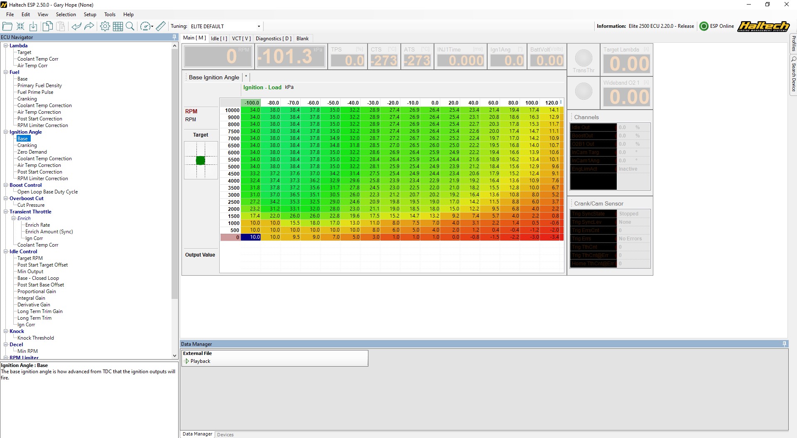Open setup via the gear icon

click(x=105, y=26)
